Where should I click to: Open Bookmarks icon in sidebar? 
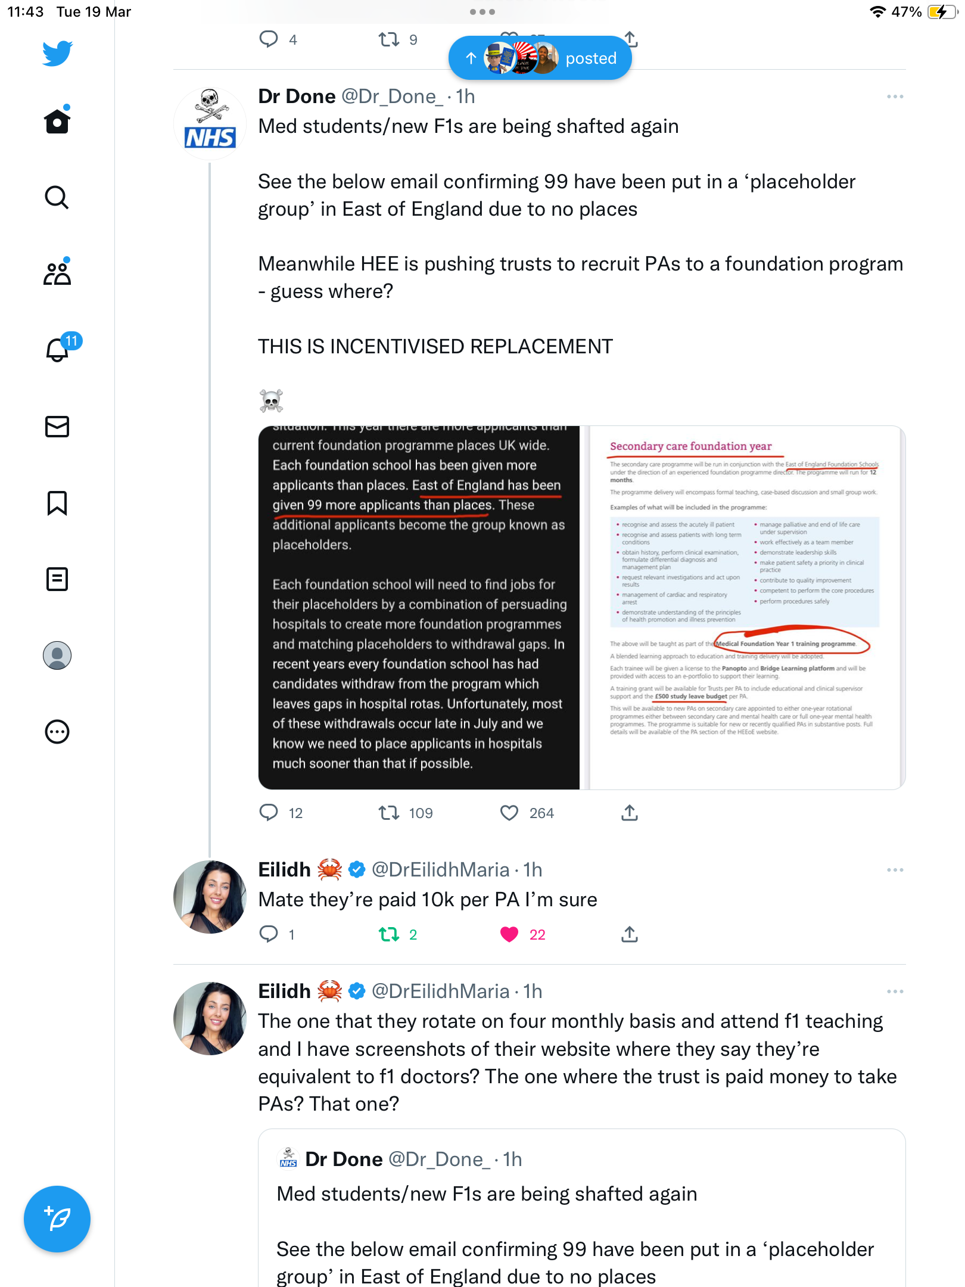pos(57,503)
